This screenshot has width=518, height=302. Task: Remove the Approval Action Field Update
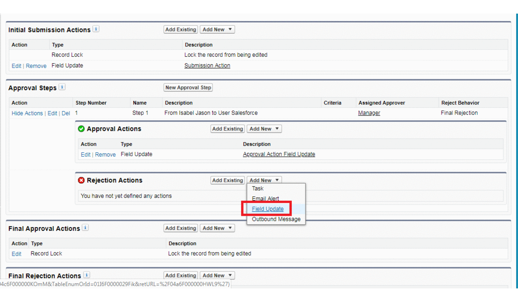105,155
